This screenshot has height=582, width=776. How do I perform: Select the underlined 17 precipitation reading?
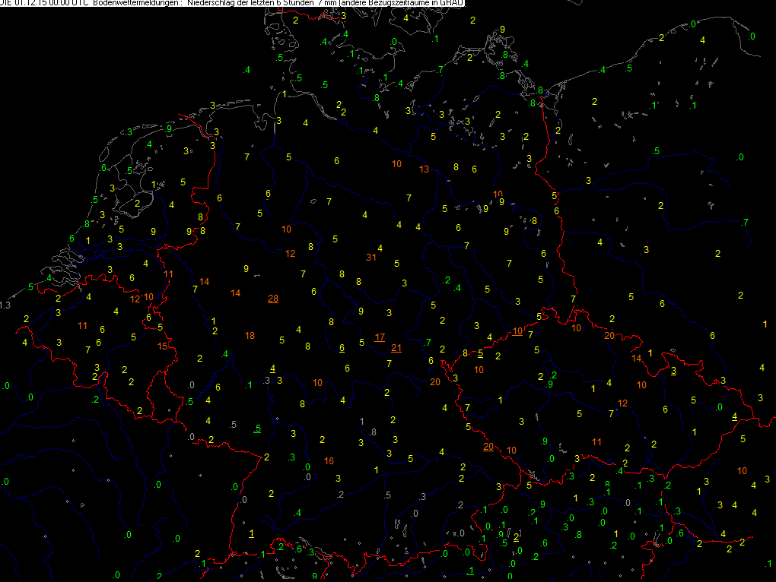[380, 337]
